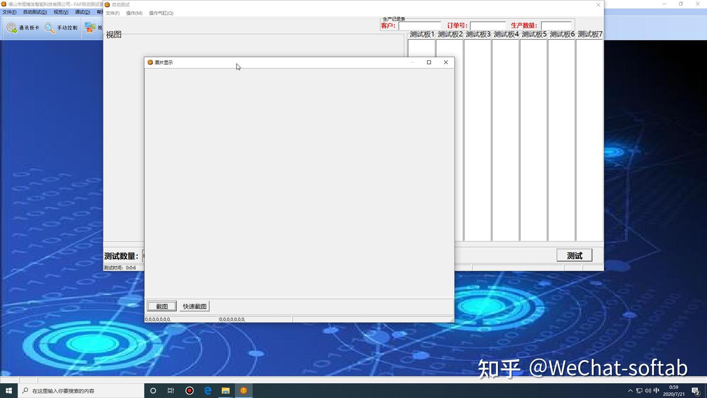Click the 快速截图 quick screenshot button

click(x=194, y=306)
